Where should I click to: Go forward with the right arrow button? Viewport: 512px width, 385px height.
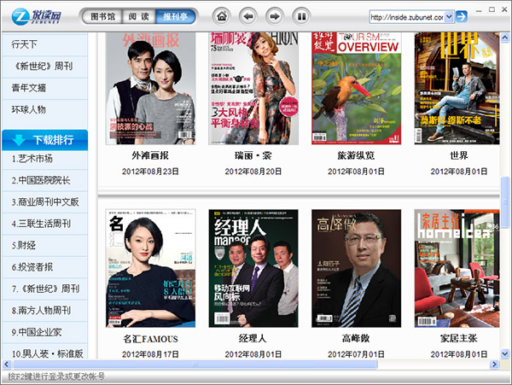coord(275,16)
